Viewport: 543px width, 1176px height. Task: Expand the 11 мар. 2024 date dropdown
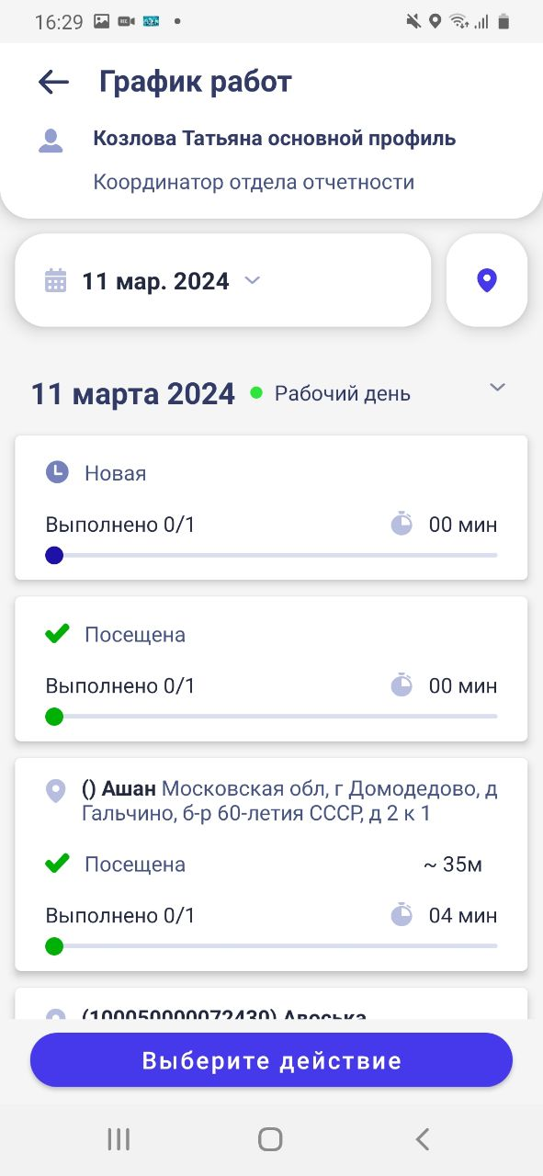click(253, 280)
